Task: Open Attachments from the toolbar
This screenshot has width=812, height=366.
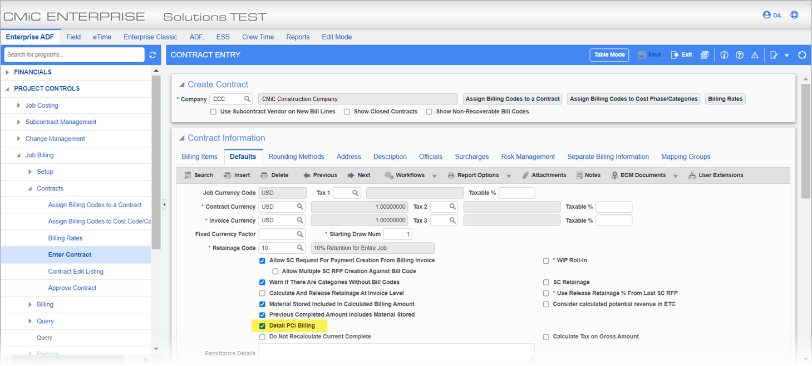Action: 544,175
